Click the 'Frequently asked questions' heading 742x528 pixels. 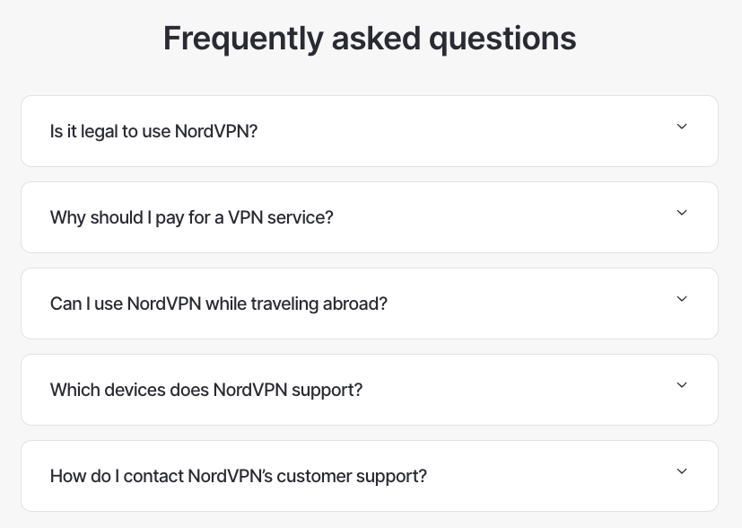(x=370, y=38)
